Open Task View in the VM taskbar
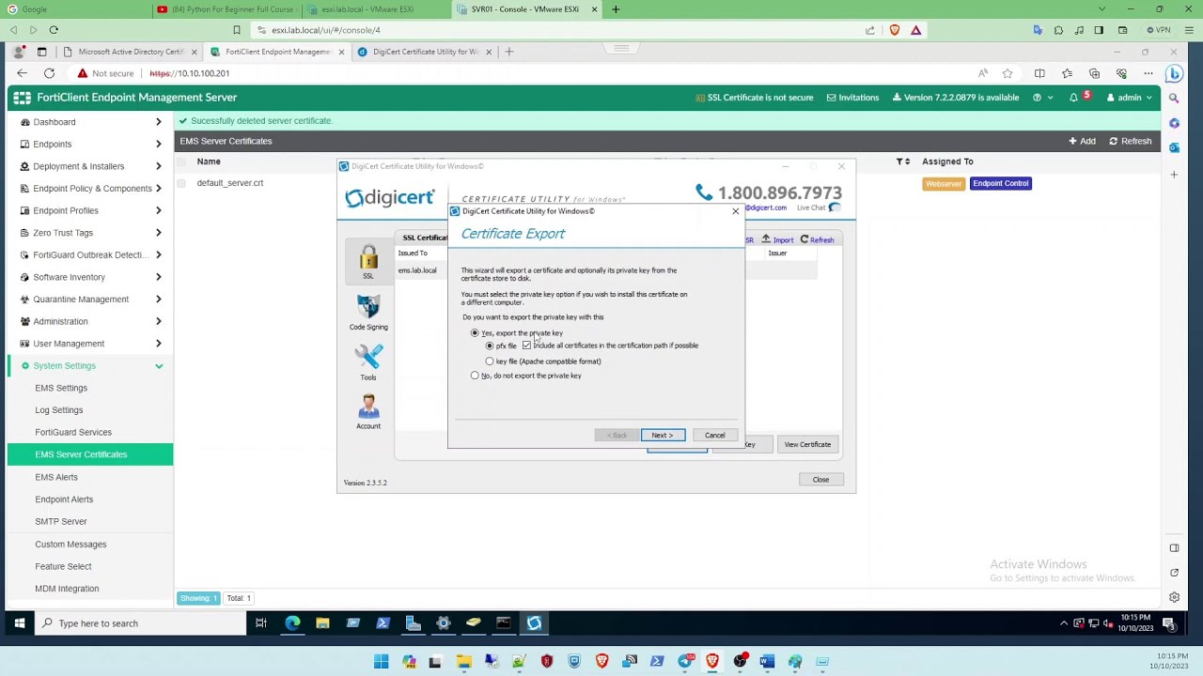 261,623
